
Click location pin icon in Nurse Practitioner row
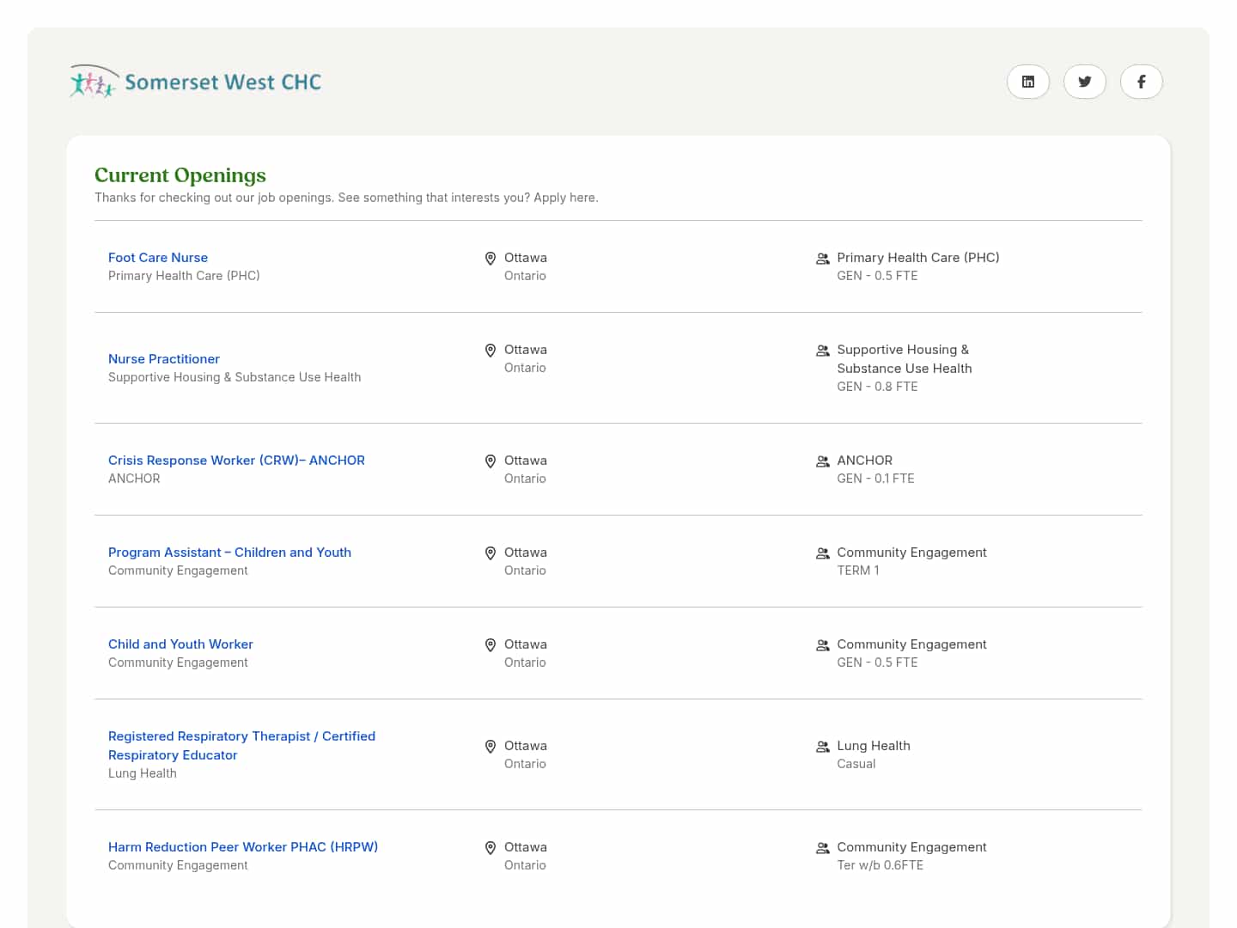coord(491,351)
